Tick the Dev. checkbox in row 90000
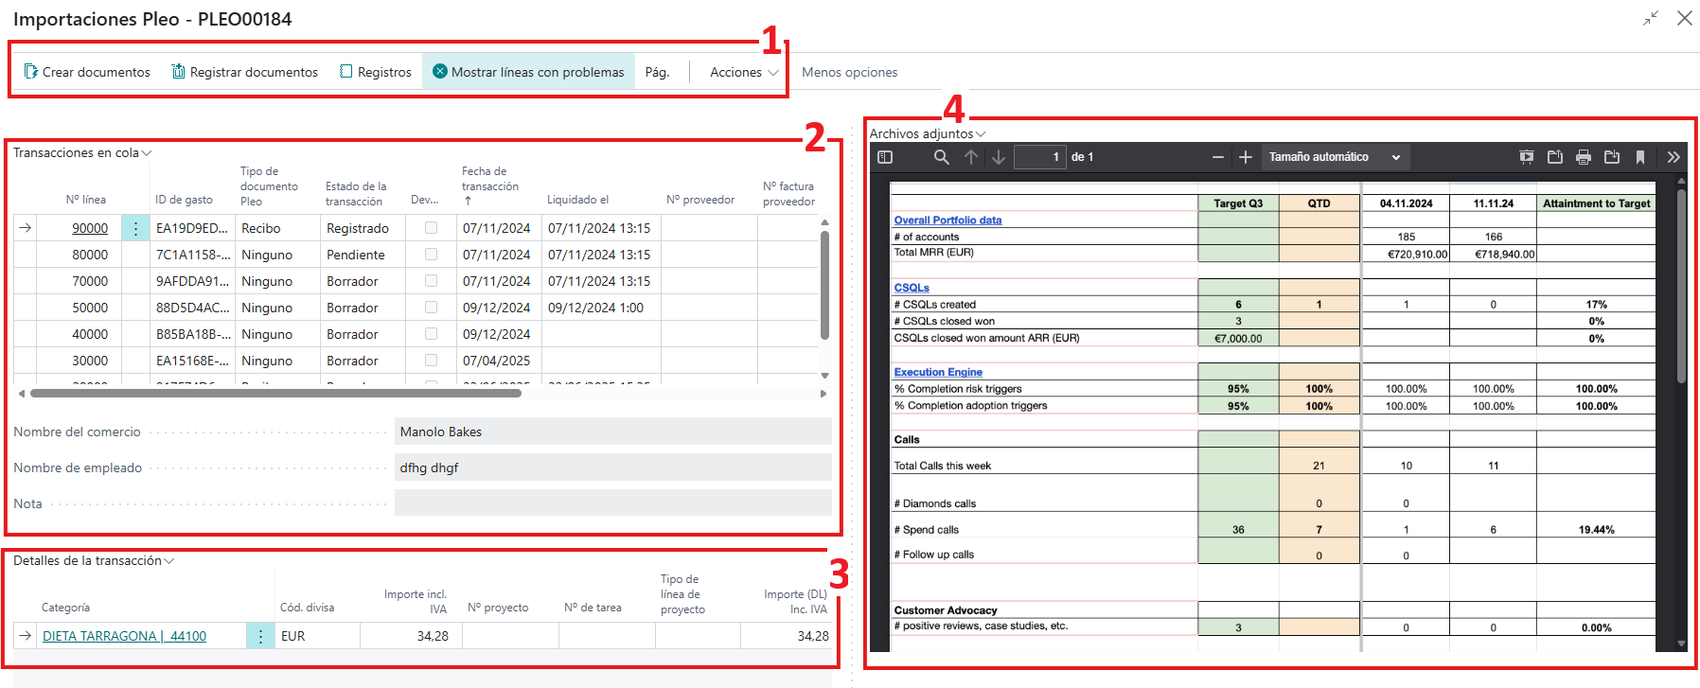This screenshot has height=688, width=1700. [x=431, y=228]
